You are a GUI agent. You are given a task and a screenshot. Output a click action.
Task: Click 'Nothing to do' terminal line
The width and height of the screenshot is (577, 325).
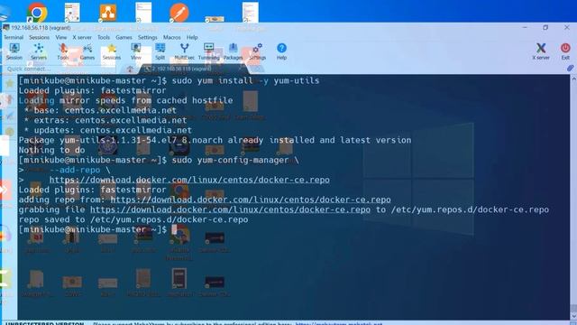(52, 150)
